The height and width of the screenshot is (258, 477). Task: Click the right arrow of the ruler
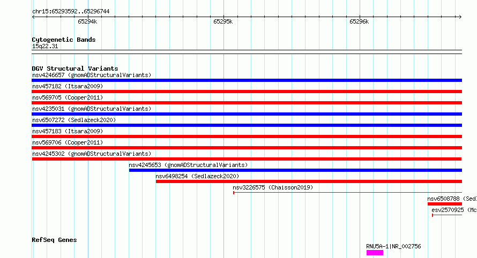460,17
